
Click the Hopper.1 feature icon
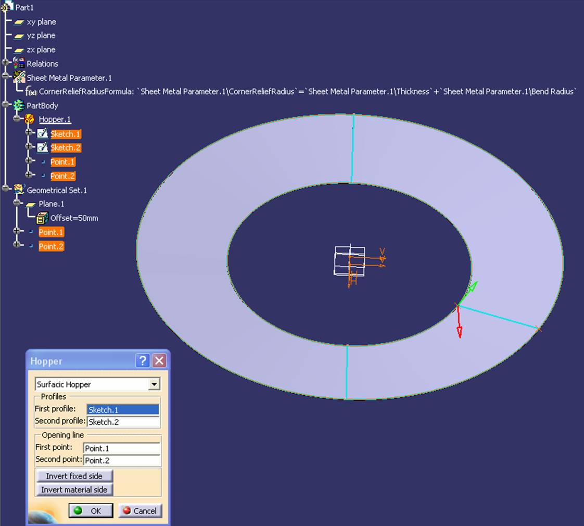[30, 119]
